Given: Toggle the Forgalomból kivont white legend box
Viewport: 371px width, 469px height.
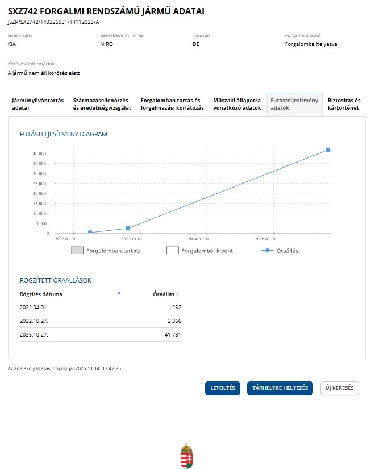Looking at the screenshot, I should tap(173, 251).
